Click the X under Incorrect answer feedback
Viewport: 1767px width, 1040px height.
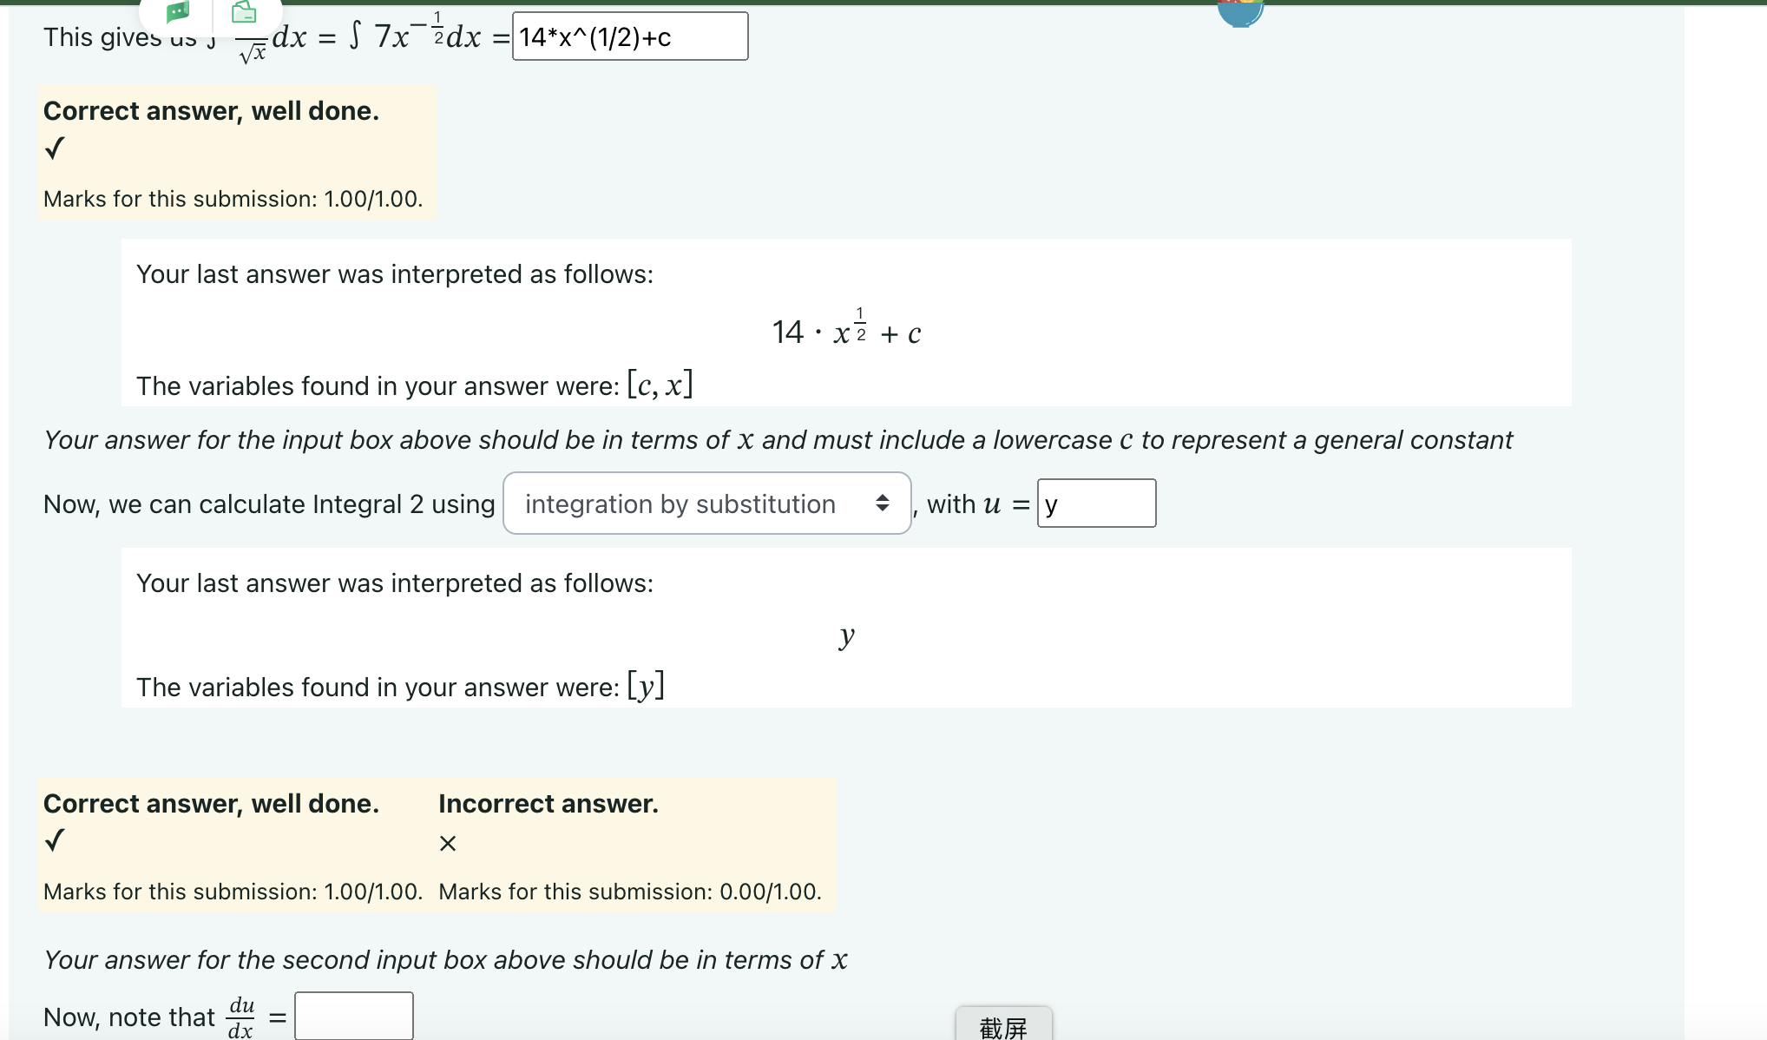(447, 842)
